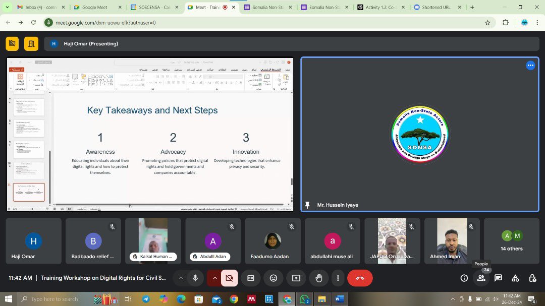Open the Windows notification center

(x=531, y=299)
